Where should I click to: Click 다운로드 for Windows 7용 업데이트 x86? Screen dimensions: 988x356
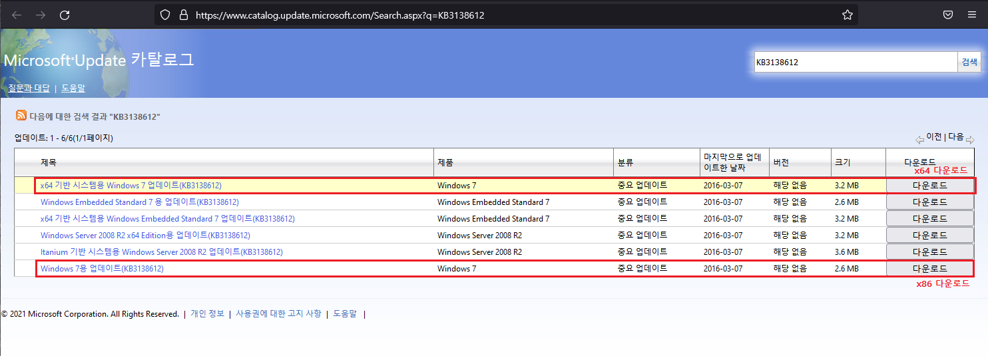pos(929,268)
